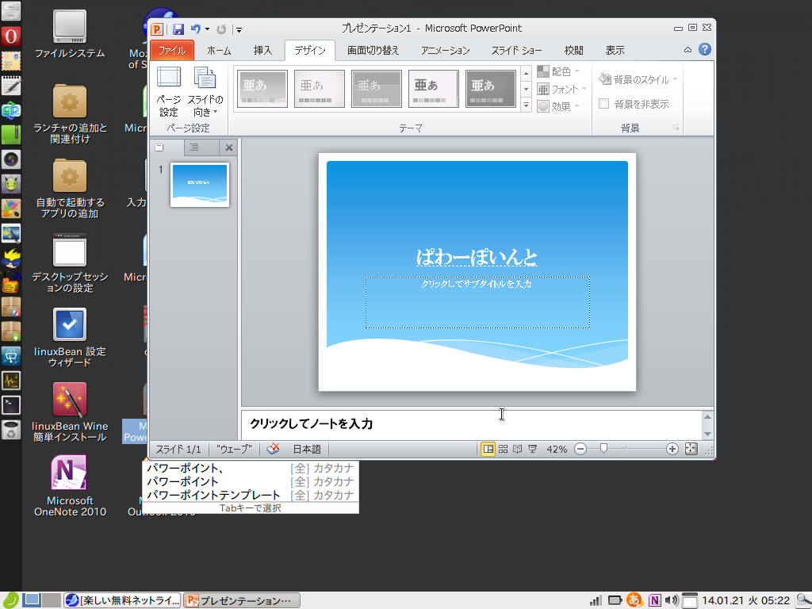Switch to Slide Sorter view icon
Image resolution: width=812 pixels, height=609 pixels.
click(503, 449)
